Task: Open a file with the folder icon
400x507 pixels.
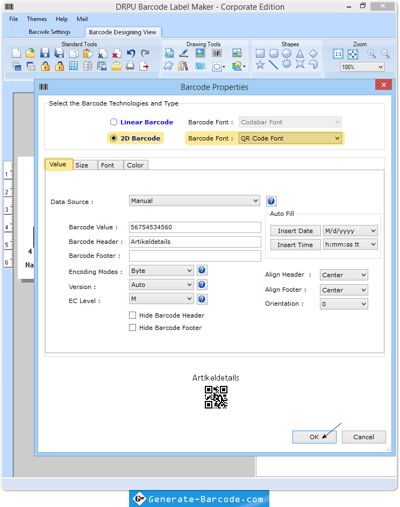Action: point(30,53)
